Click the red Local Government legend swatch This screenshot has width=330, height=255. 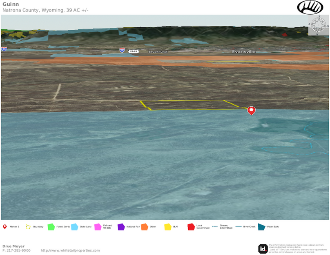click(191, 226)
